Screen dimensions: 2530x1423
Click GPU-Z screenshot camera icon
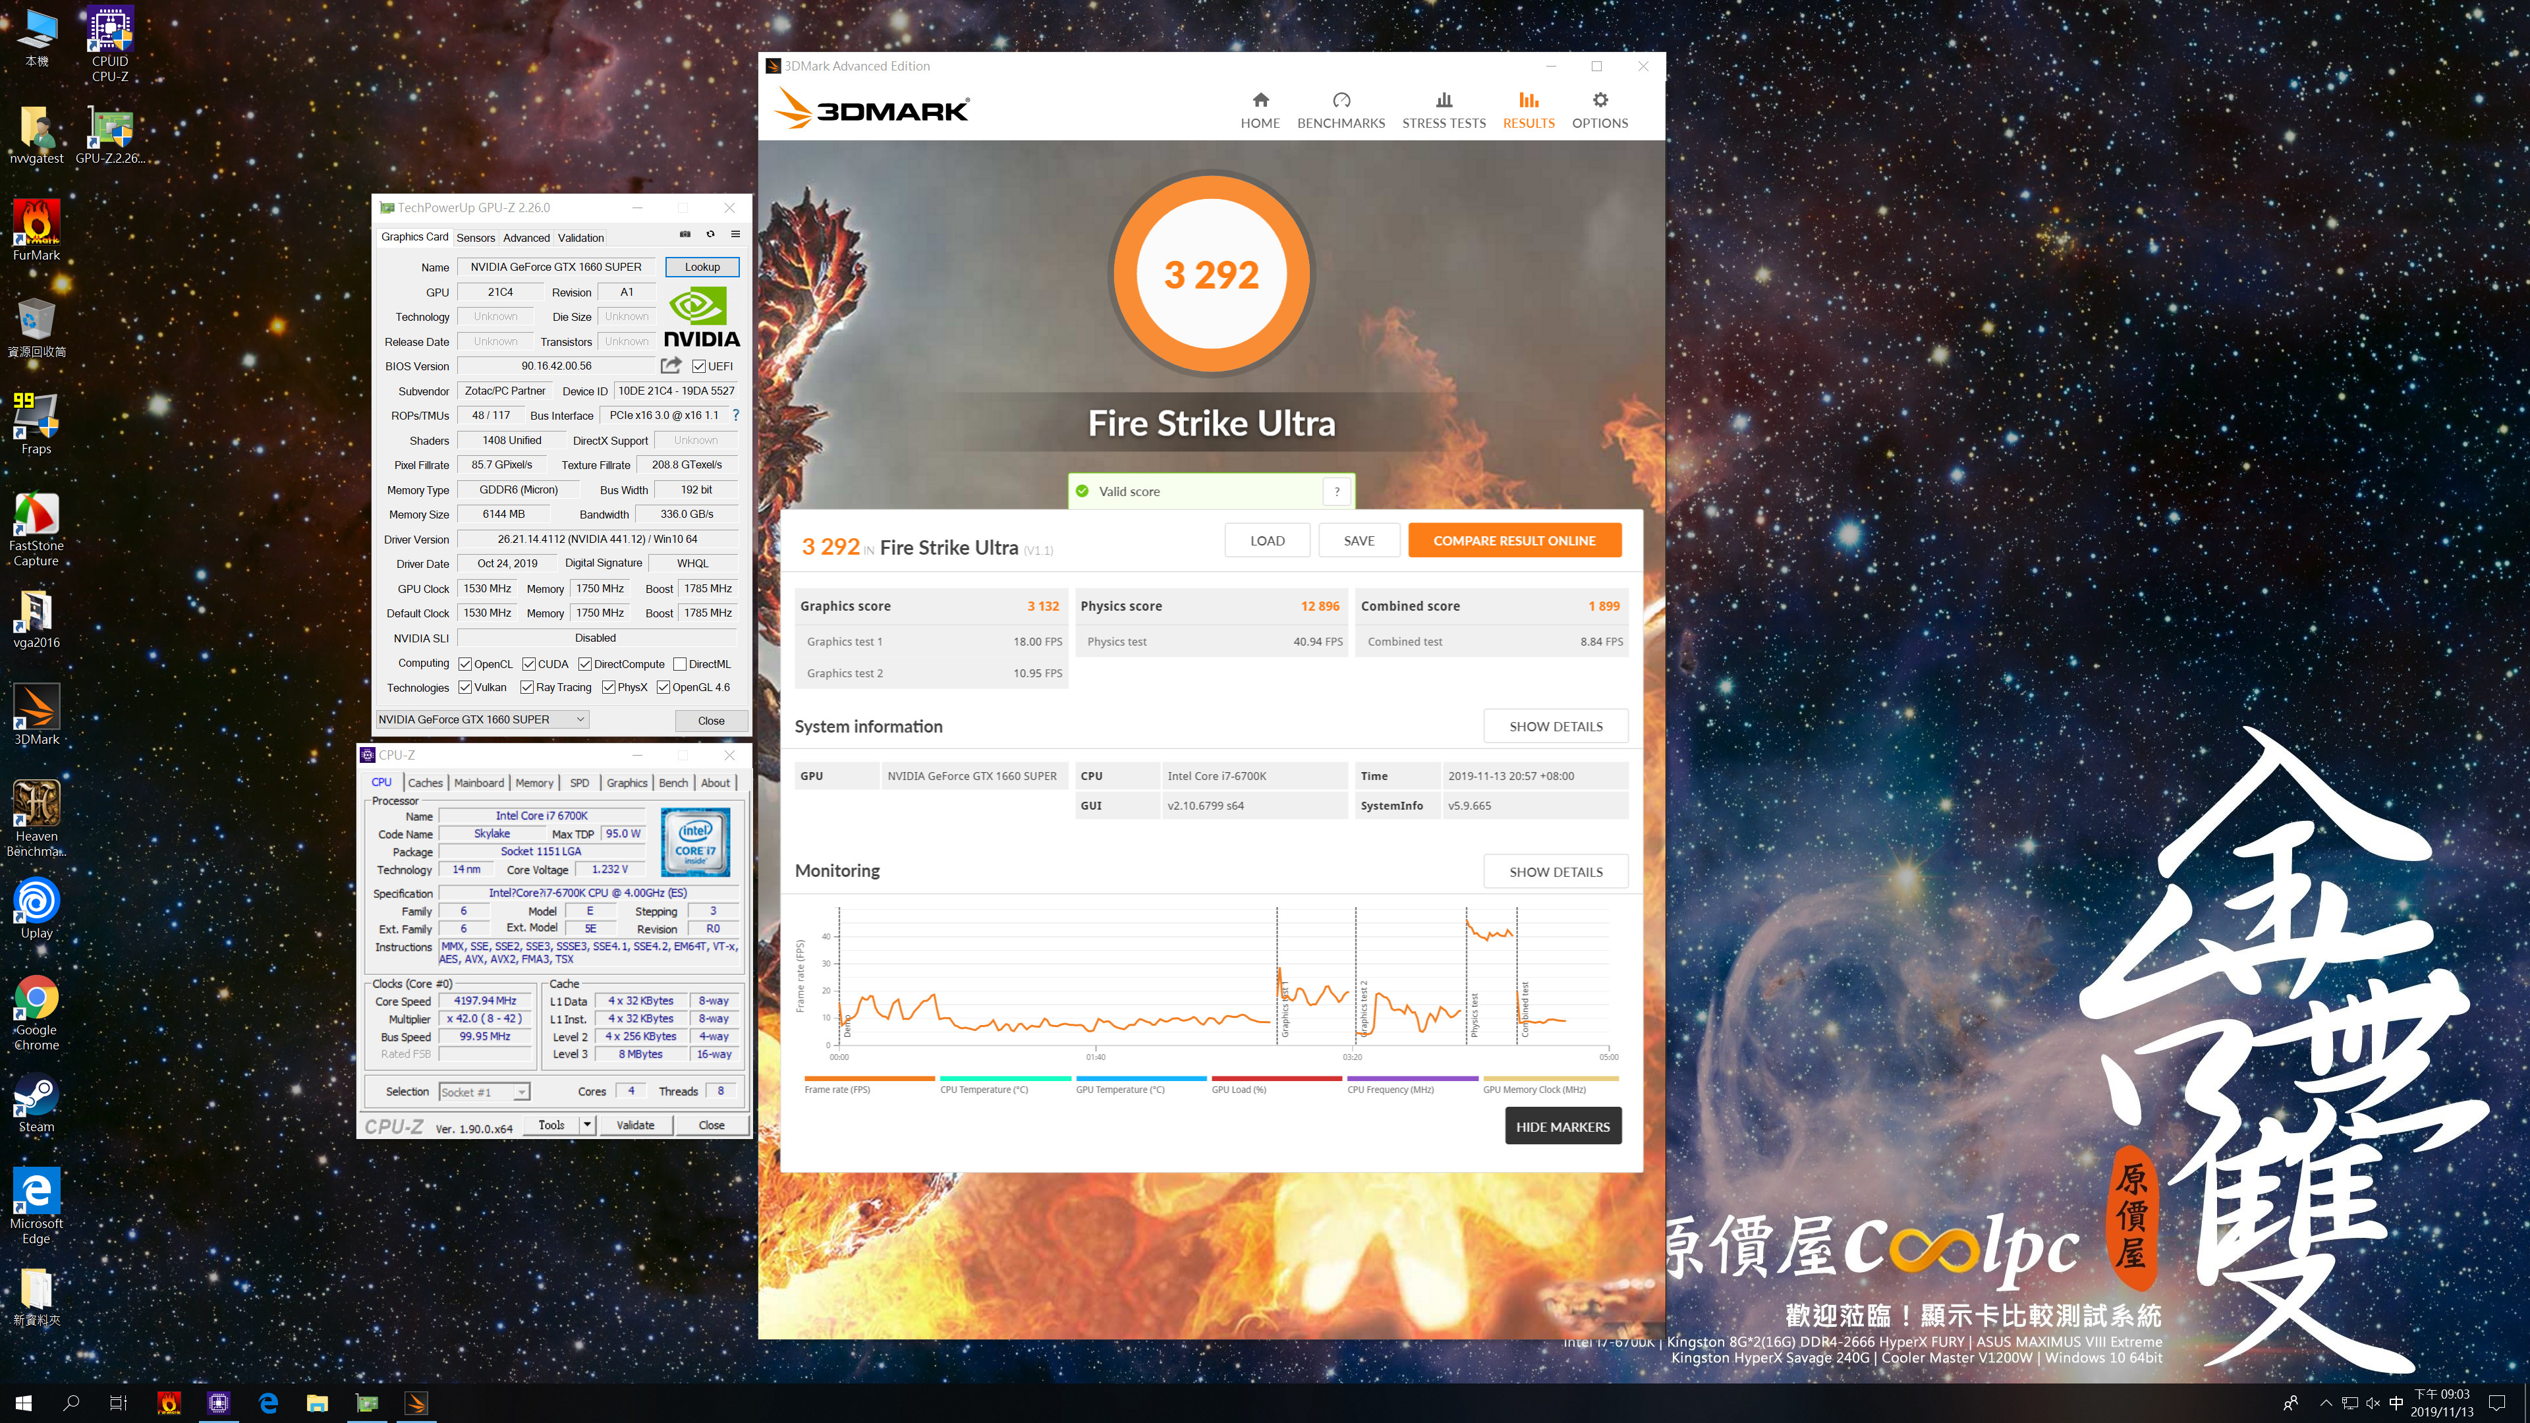(x=685, y=235)
